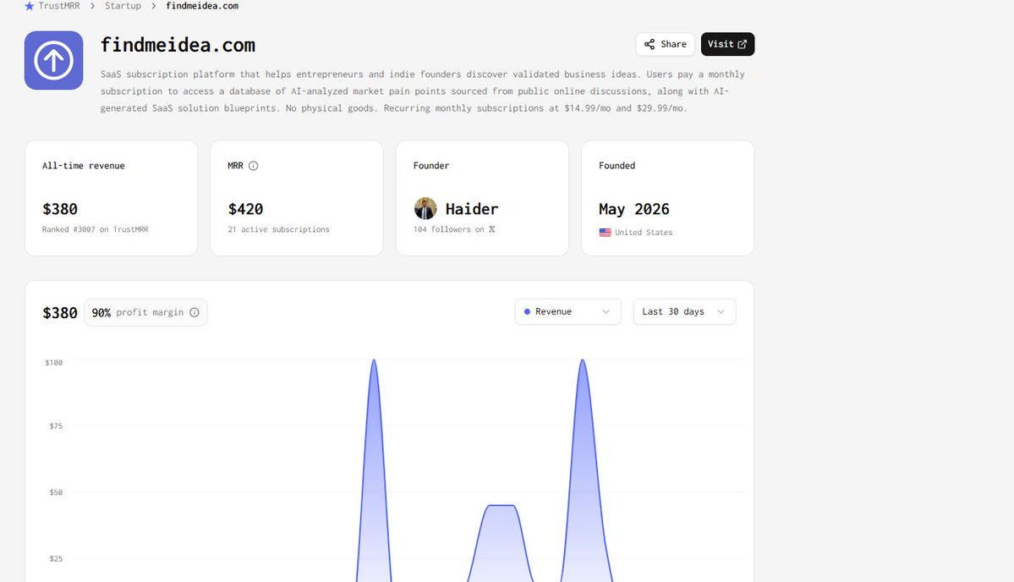
Task: Click '21 active subscriptions' text
Action: [x=279, y=229]
